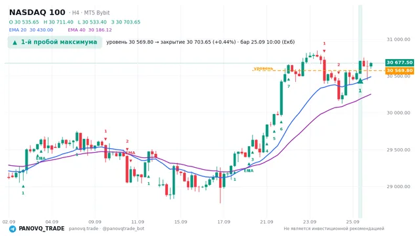Click the NASDAQ 100 chart title
This screenshot has width=420, height=236.
[x=37, y=12]
